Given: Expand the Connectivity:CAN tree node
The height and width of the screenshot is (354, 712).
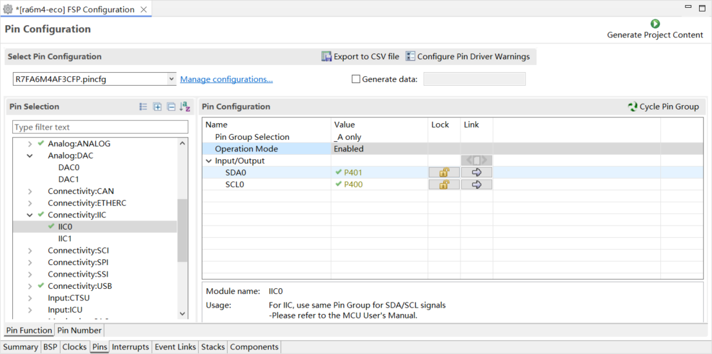Looking at the screenshot, I should (x=30, y=192).
